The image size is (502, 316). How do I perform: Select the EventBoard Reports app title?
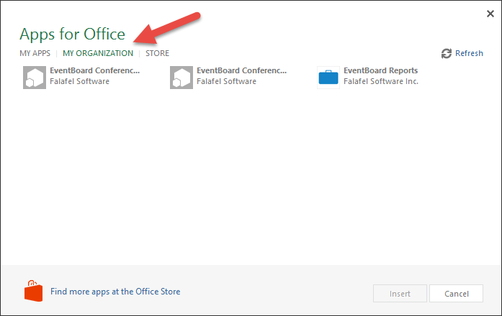(x=381, y=70)
